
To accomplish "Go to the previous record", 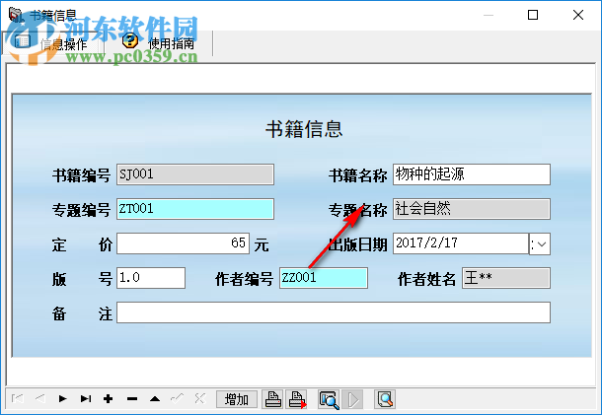I will (x=39, y=399).
